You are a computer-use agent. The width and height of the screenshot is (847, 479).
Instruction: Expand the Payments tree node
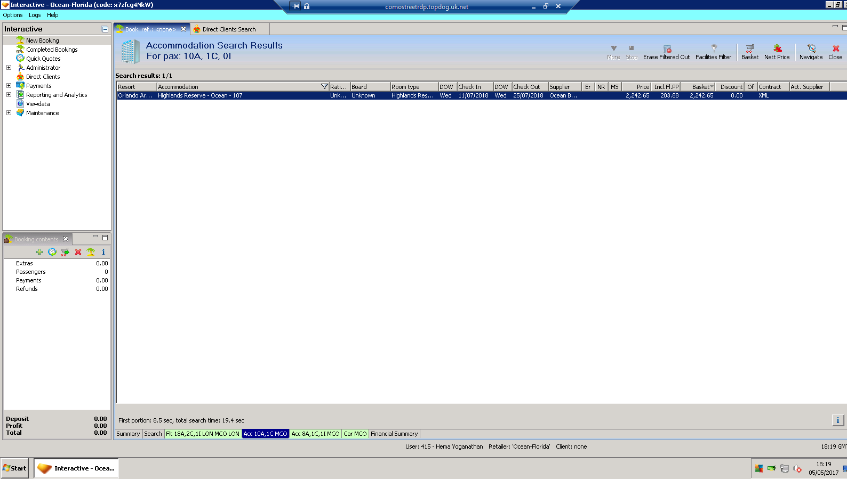9,86
